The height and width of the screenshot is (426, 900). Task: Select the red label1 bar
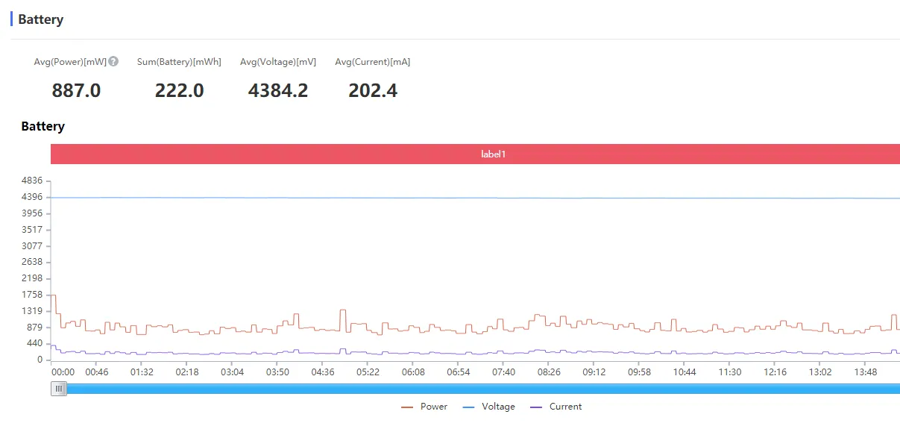[x=475, y=154]
